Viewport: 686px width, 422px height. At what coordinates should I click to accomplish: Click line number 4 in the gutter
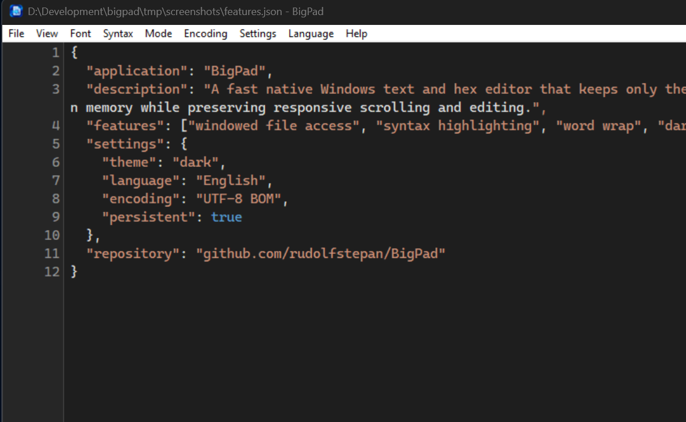point(56,126)
